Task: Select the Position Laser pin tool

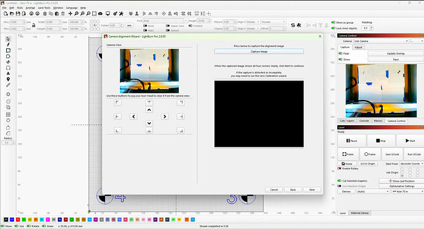Action: point(8,79)
